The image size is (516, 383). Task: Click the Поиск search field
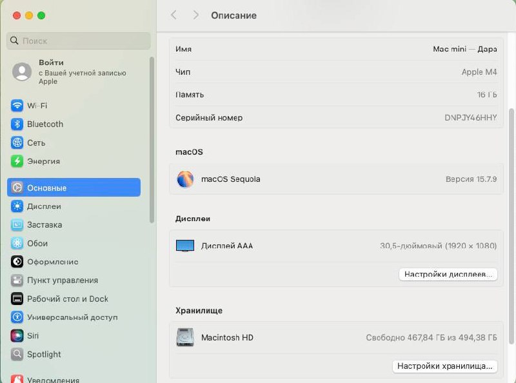(78, 41)
